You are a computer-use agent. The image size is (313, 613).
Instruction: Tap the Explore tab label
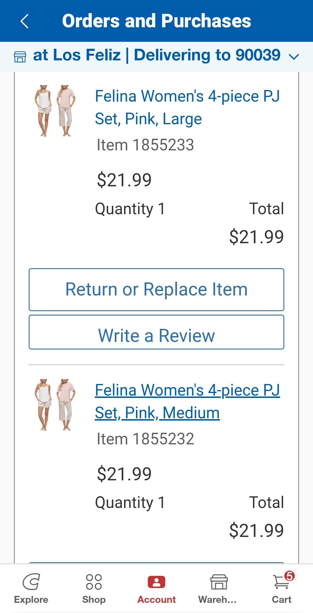pyautogui.click(x=31, y=600)
